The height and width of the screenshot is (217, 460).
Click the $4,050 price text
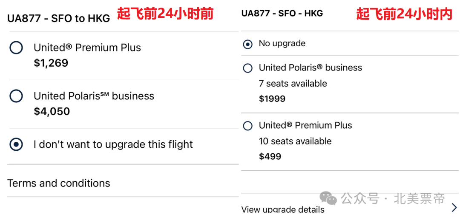(x=52, y=112)
